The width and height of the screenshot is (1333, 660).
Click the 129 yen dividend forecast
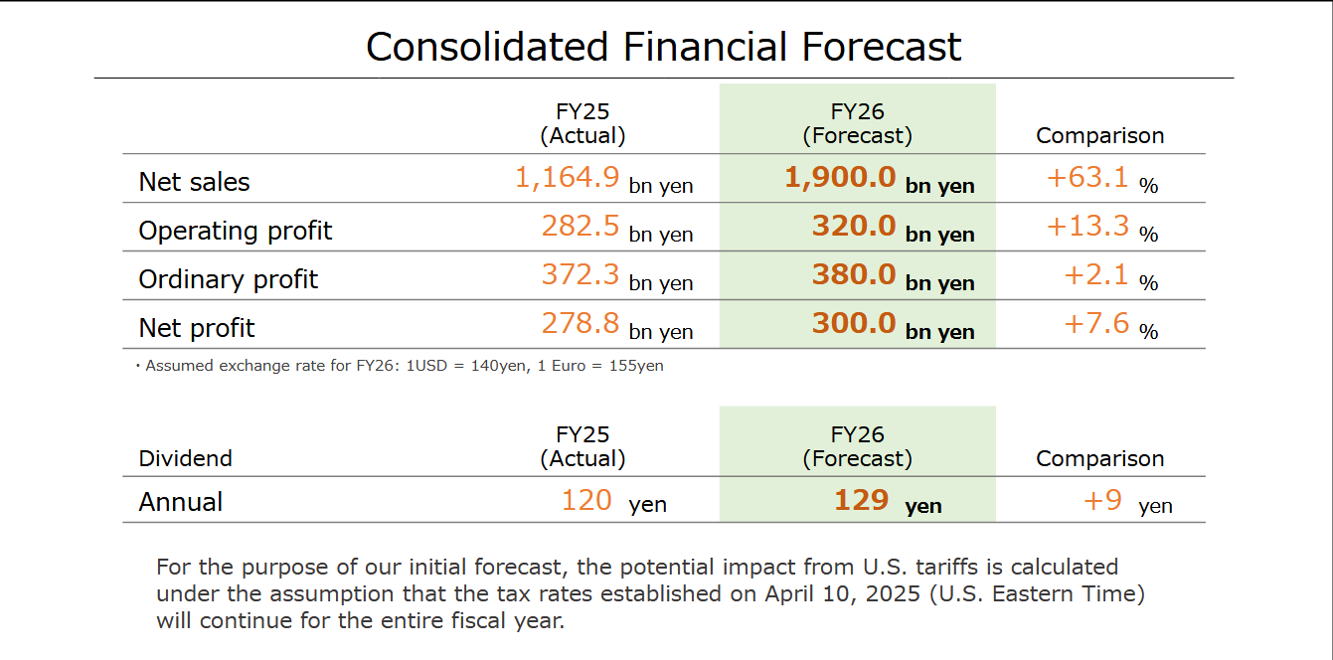tap(888, 500)
